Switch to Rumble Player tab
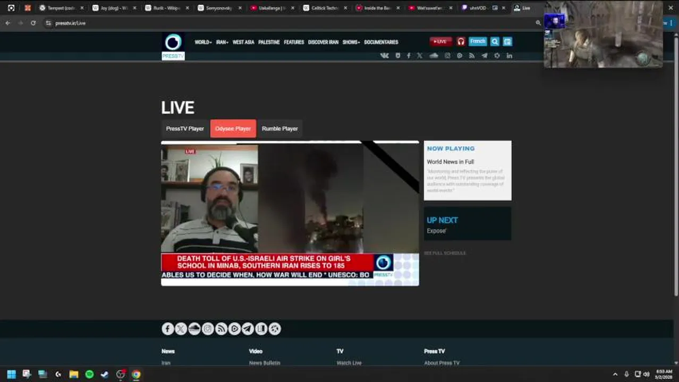 (279, 128)
